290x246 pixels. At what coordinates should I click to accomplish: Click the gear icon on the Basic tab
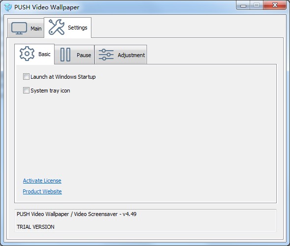(27, 54)
